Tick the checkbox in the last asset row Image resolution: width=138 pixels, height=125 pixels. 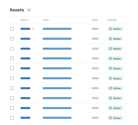[12, 118]
